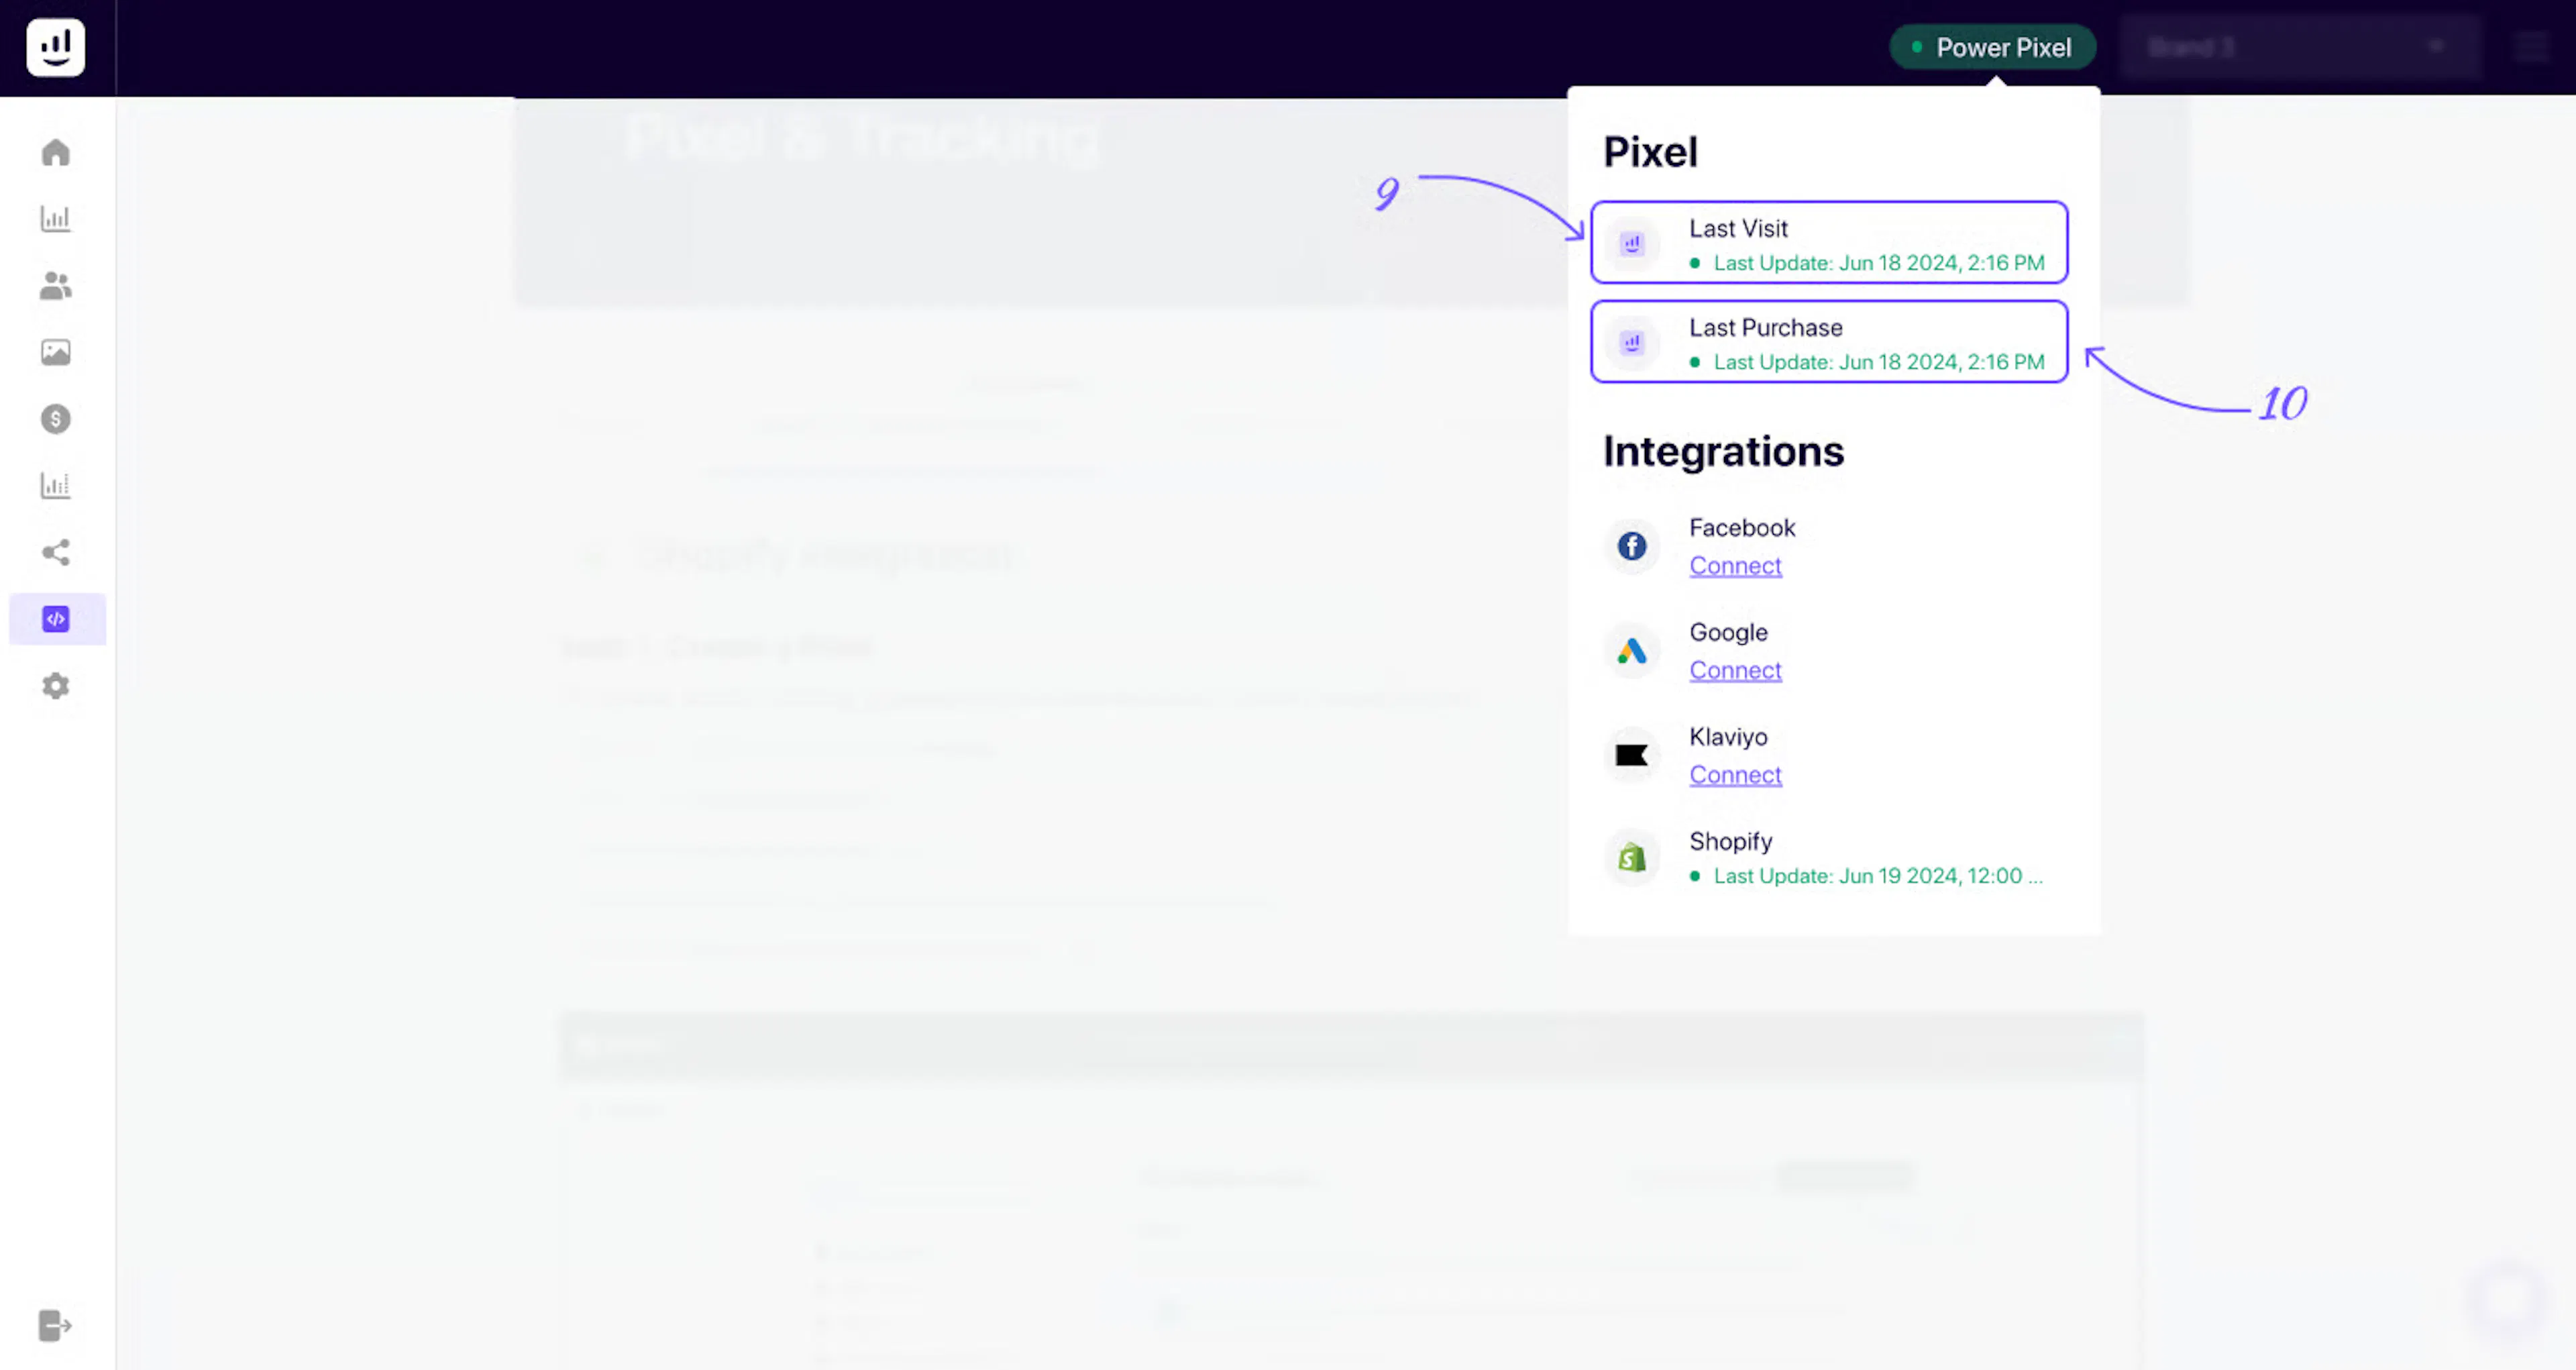Screen dimensions: 2576x1370
Task: Open the chat widget bubble bottom right
Action: [2507, 1300]
